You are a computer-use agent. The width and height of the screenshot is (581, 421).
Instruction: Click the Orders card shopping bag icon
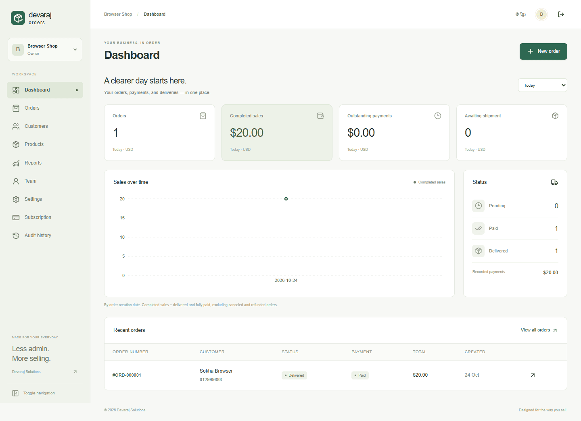click(x=203, y=116)
